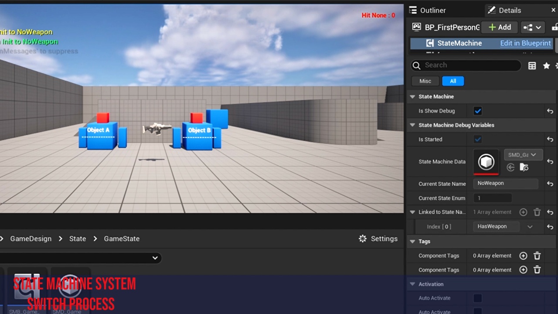This screenshot has height=314, width=558.
Task: Reset Index 0 HasWeapon to default
Action: (x=550, y=227)
